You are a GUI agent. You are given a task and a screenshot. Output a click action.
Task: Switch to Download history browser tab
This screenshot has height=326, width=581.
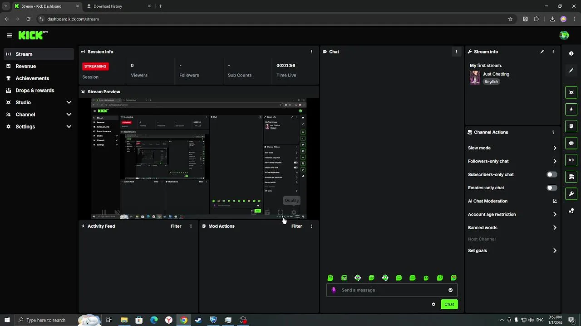[119, 6]
